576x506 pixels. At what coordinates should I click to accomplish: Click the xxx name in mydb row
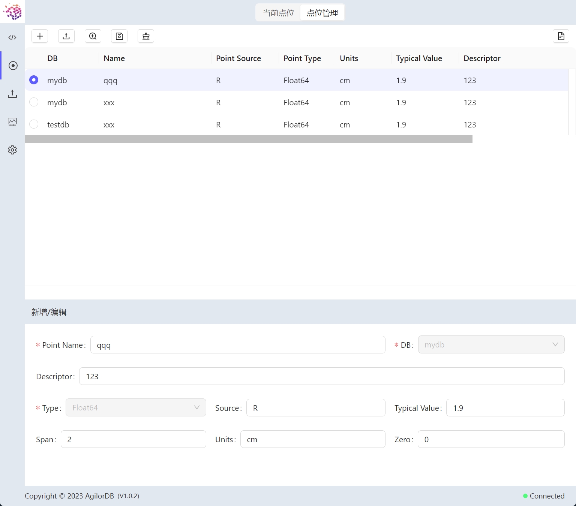pyautogui.click(x=109, y=103)
